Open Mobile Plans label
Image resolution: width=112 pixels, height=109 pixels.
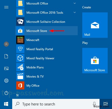pos(35,67)
